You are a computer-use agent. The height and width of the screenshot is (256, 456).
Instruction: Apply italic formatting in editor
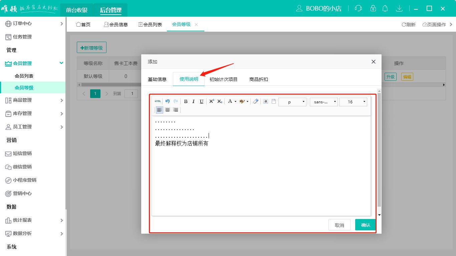coord(193,101)
